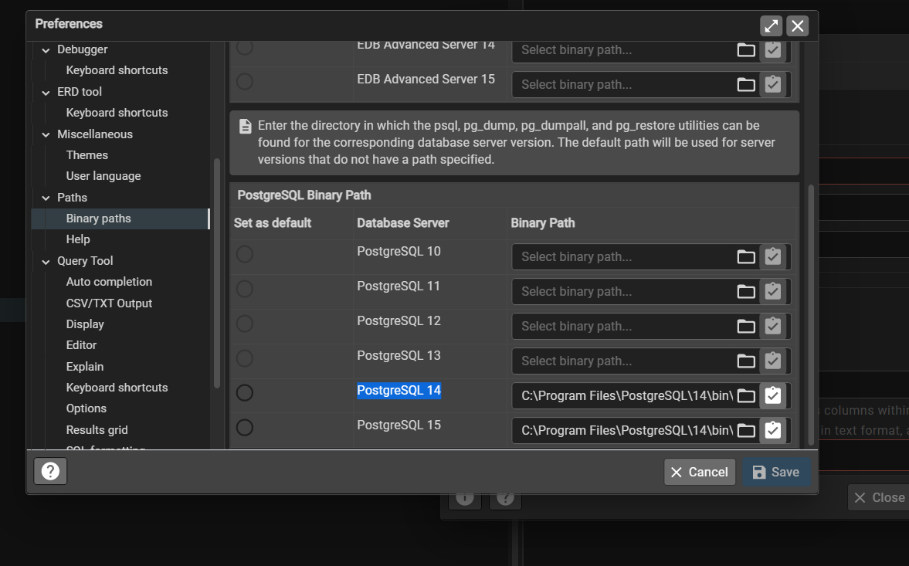Click Close button in background dialog

880,497
